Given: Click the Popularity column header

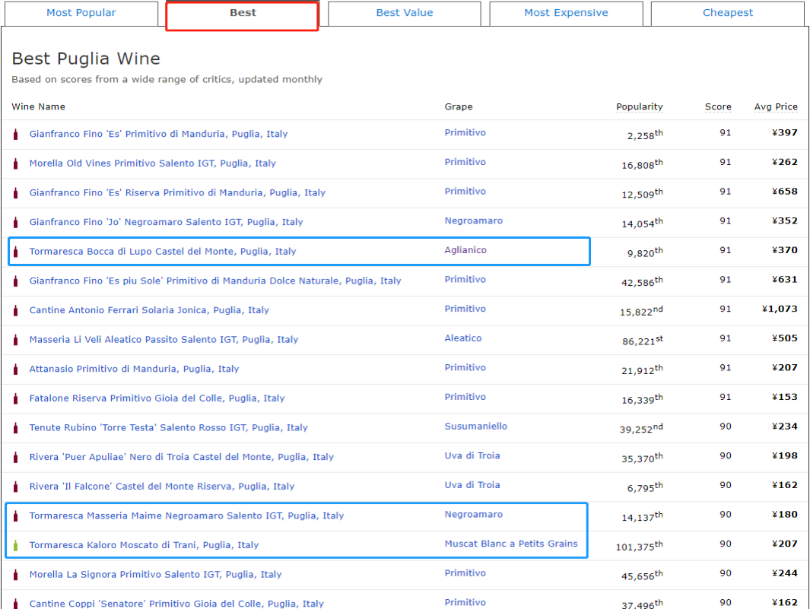Looking at the screenshot, I should pyautogui.click(x=640, y=106).
